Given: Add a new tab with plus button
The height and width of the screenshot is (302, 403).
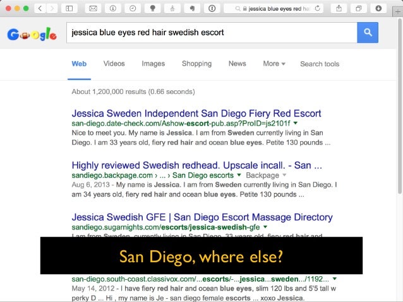Looking at the screenshot, I should [x=397, y=12].
